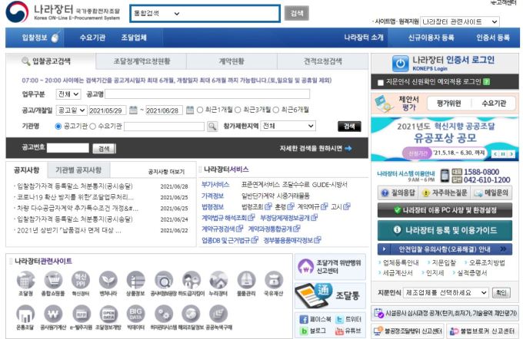Click the 빅데이터 icon
This screenshot has width=523, height=339.
(136, 314)
